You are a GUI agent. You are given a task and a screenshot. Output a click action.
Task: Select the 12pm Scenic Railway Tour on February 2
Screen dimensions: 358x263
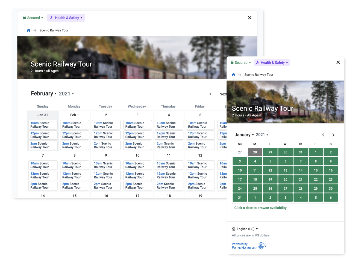tap(106, 135)
